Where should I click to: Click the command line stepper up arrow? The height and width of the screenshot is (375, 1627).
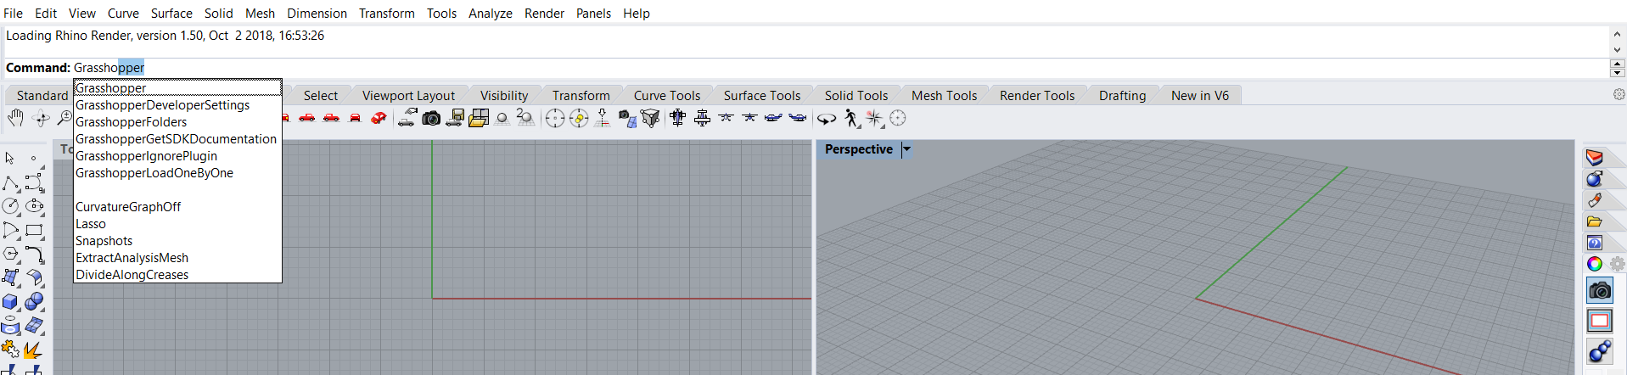click(1617, 64)
